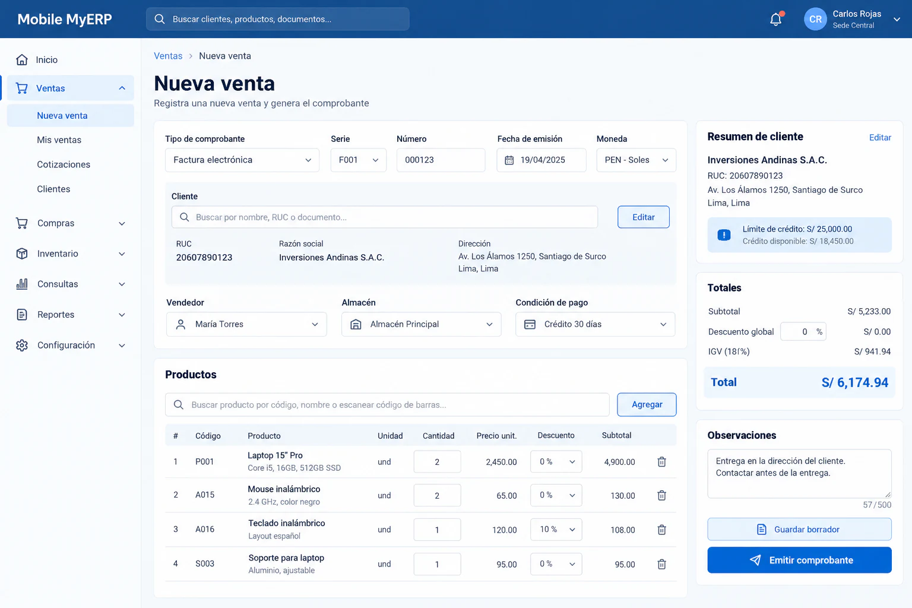Collapse the Ventas menu section
912x608 pixels.
tap(122, 88)
